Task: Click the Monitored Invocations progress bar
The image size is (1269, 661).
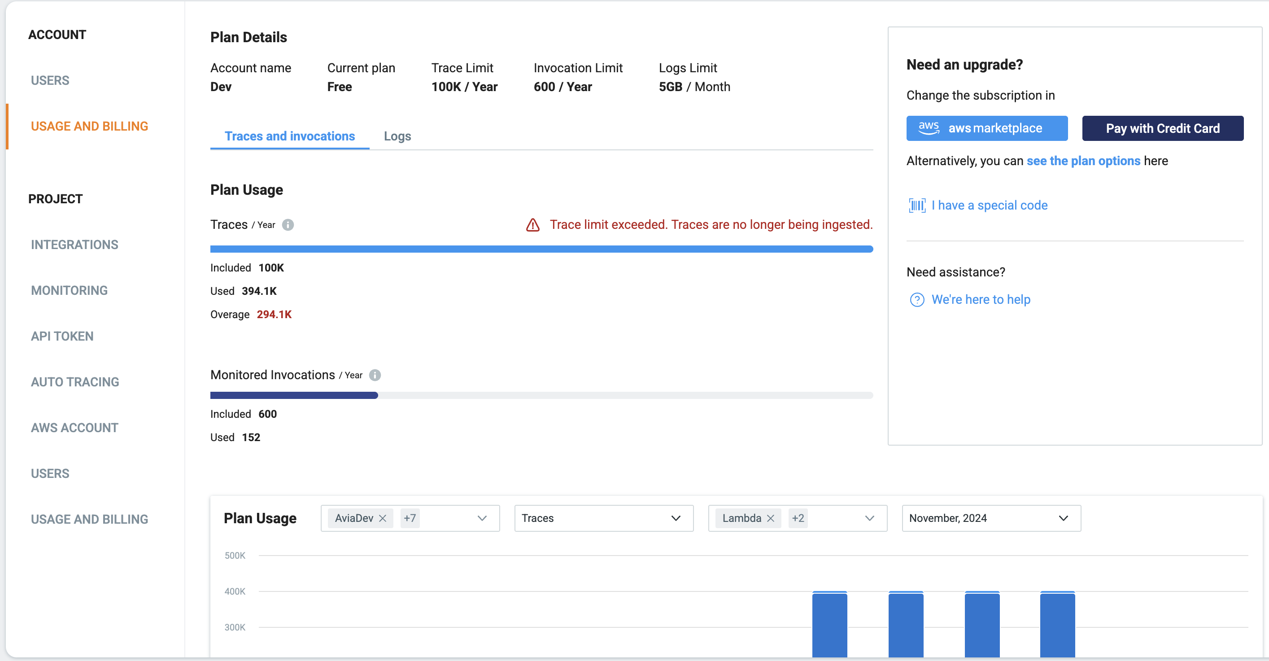Action: (541, 395)
